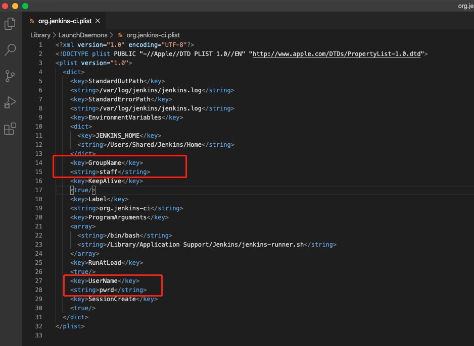Open the Explorer view in activity bar
Screen dimensions: 474x346
(10, 24)
